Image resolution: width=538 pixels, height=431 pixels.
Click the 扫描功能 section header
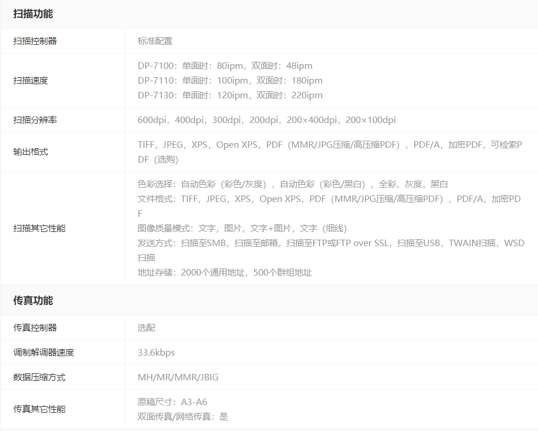coord(33,14)
